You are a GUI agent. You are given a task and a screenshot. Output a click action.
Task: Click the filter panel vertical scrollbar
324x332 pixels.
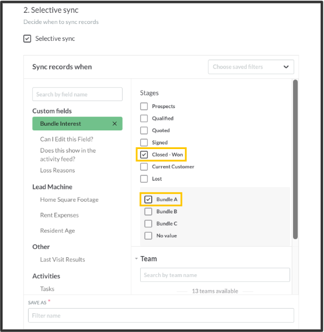pos(295,159)
